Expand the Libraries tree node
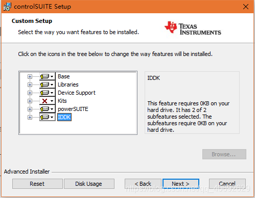Viewport: 255px width, 198px height. coord(30,84)
